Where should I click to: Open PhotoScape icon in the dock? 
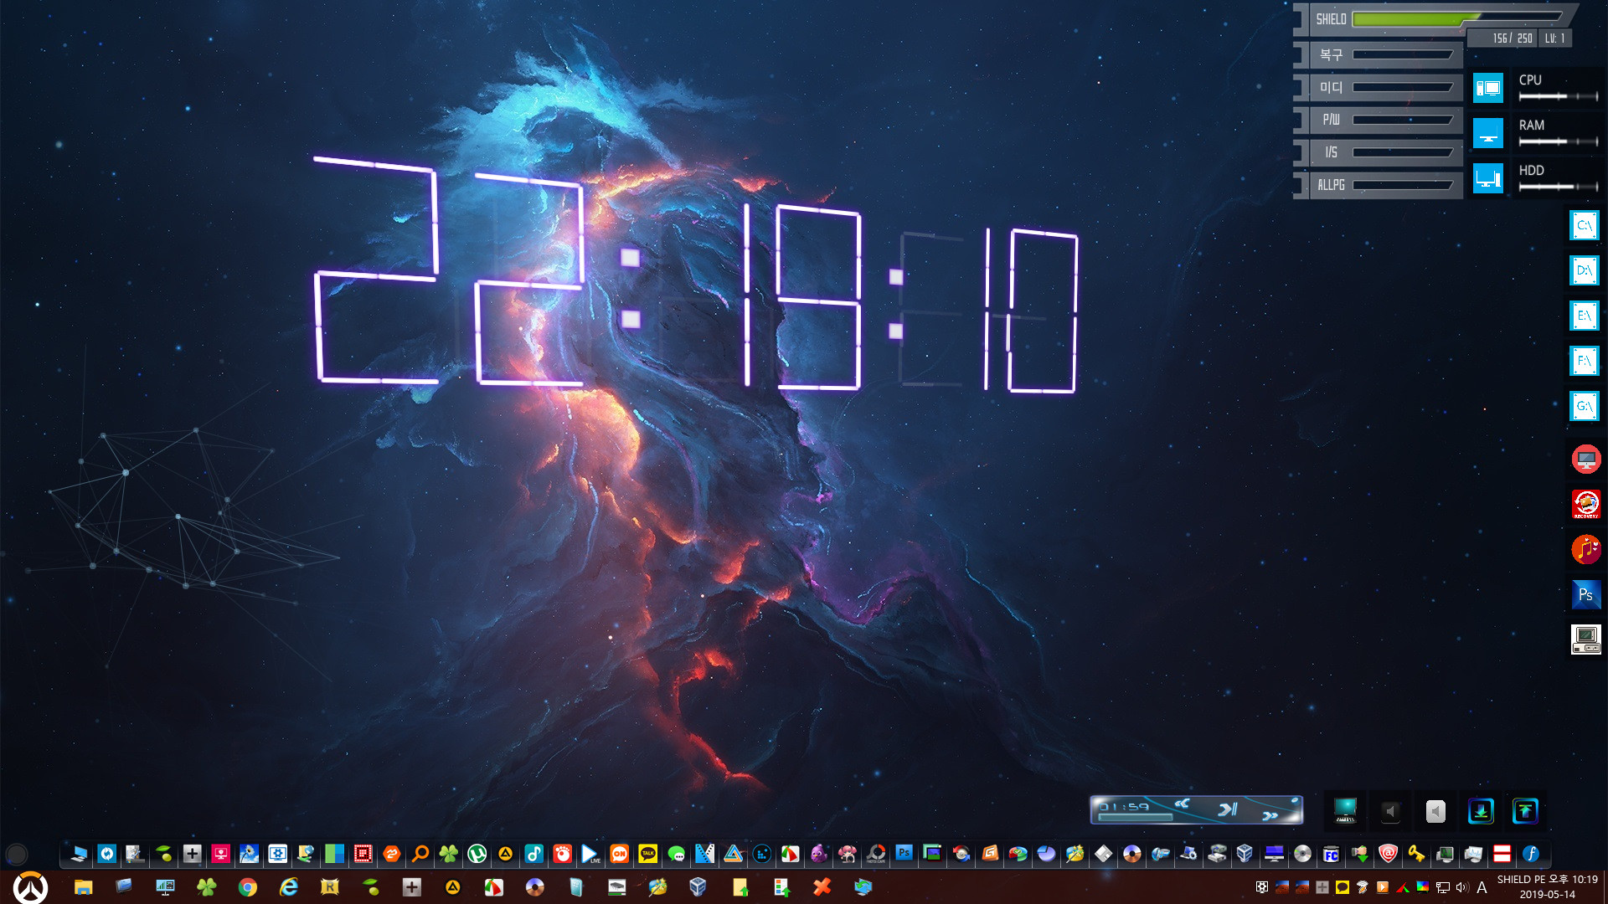[x=875, y=854]
